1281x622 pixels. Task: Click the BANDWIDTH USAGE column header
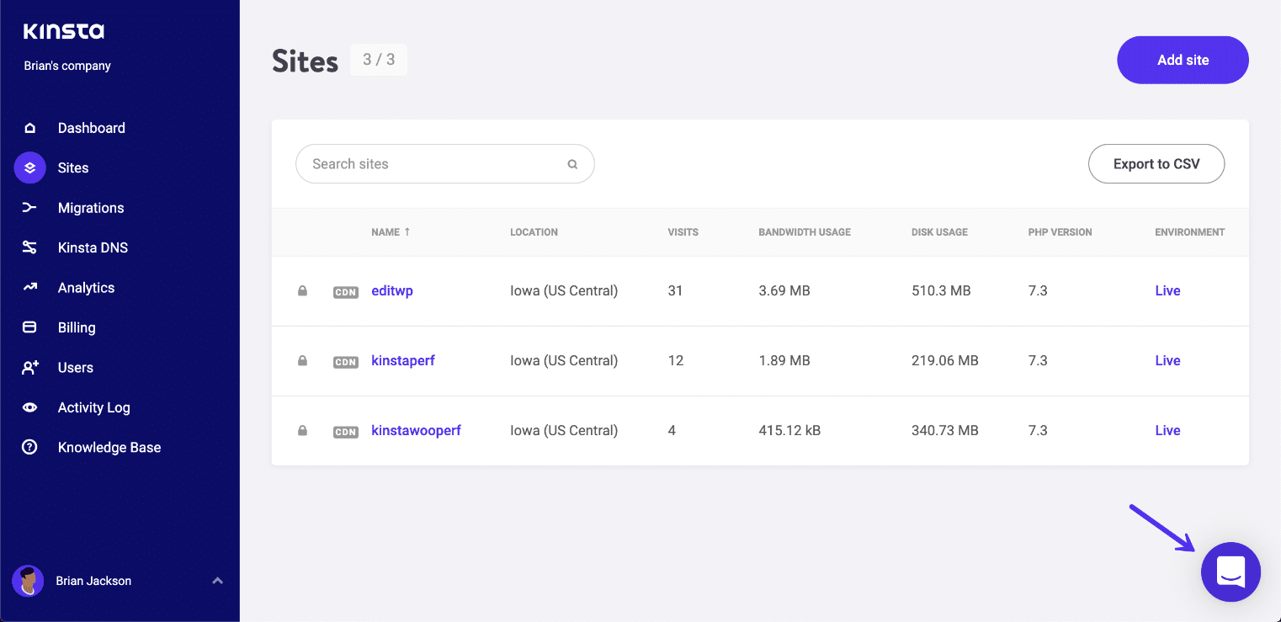pos(805,232)
